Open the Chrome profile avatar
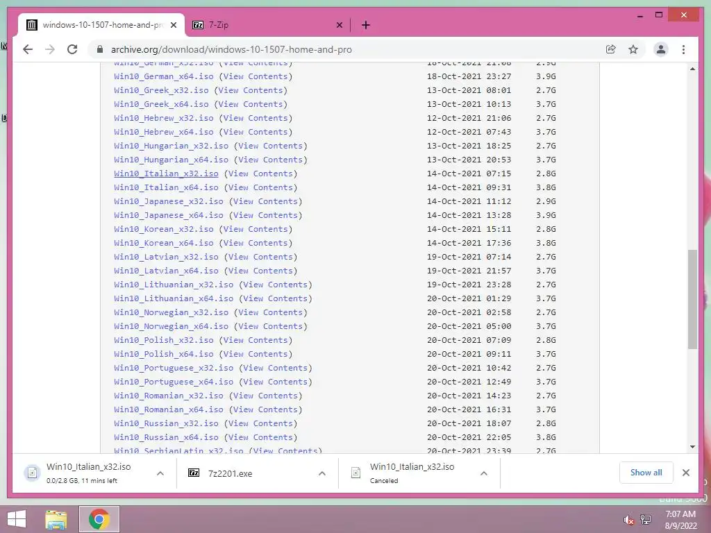The width and height of the screenshot is (711, 533). (x=661, y=49)
